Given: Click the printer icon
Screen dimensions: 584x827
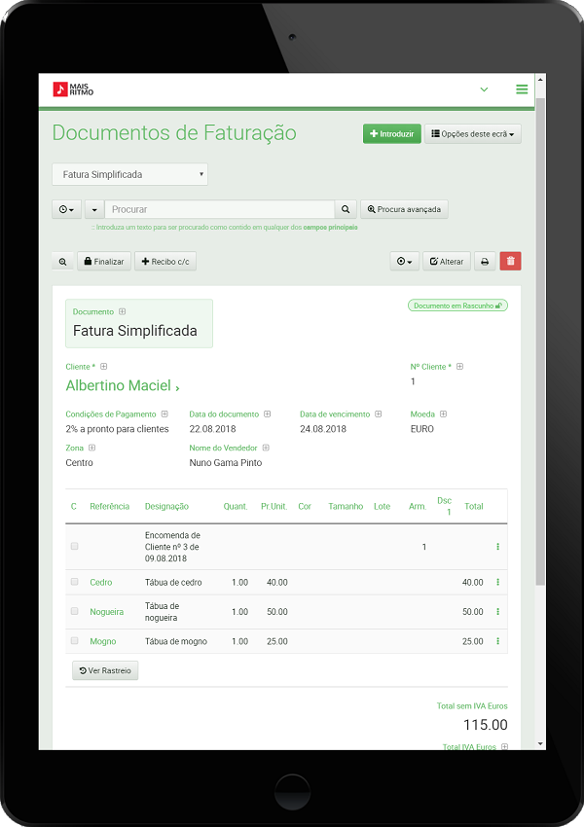Looking at the screenshot, I should coord(485,262).
